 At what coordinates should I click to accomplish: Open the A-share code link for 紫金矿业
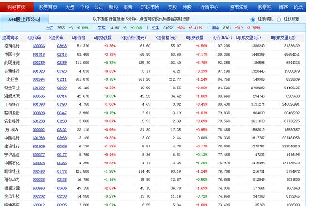point(39,88)
